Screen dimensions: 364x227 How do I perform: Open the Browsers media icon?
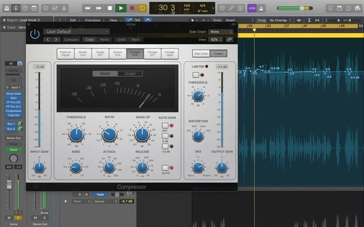tap(357, 8)
